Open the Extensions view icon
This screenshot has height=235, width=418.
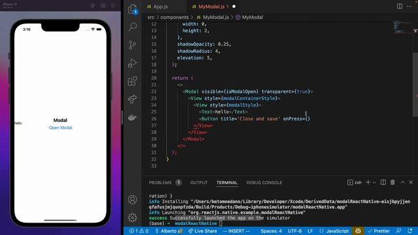point(133,81)
